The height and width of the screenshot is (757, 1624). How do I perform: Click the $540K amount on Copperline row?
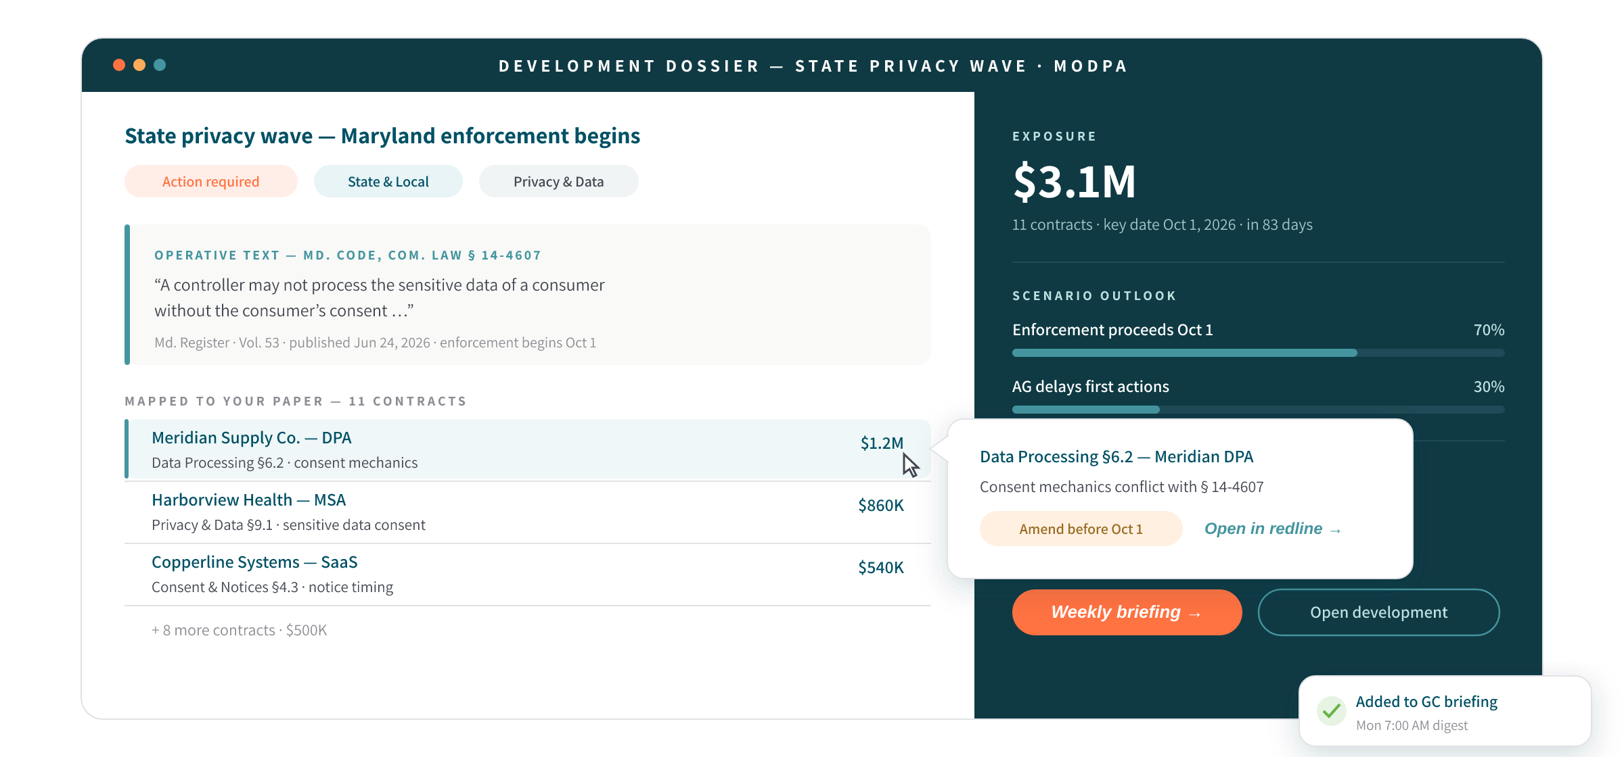click(881, 567)
